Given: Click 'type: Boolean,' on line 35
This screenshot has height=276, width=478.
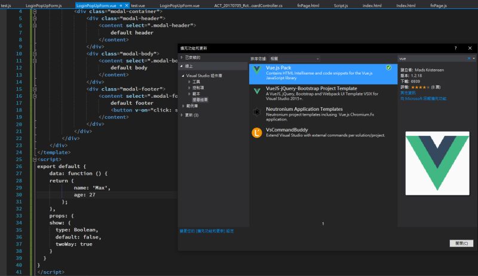Looking at the screenshot, I should 77,230.
